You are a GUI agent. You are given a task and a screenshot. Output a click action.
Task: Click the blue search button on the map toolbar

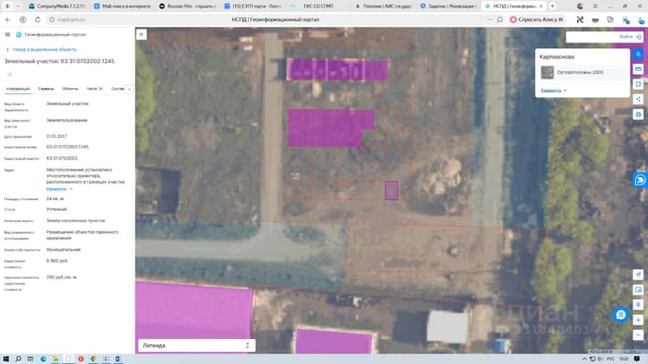(x=638, y=54)
